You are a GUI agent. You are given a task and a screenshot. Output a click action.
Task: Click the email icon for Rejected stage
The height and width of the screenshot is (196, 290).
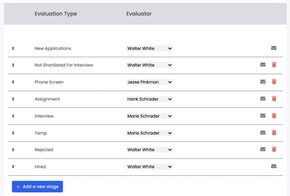[263, 149]
